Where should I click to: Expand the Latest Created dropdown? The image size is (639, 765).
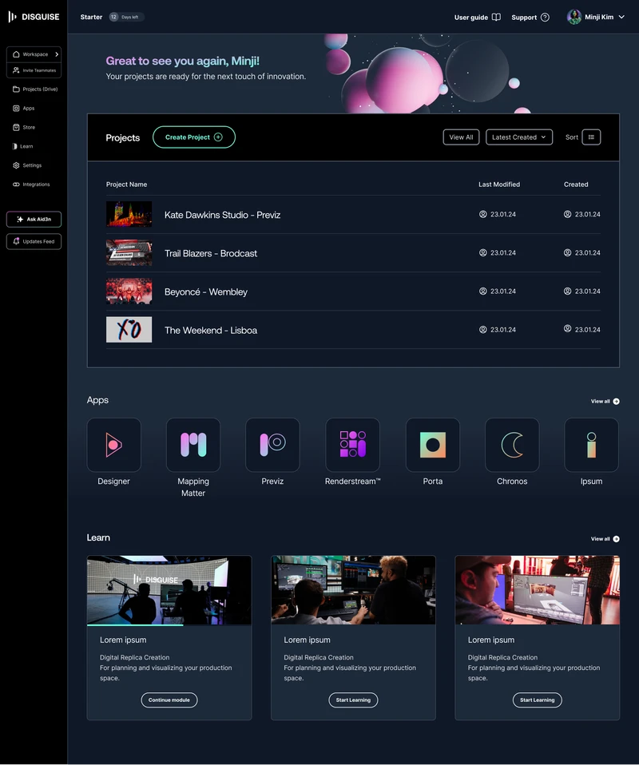(519, 137)
